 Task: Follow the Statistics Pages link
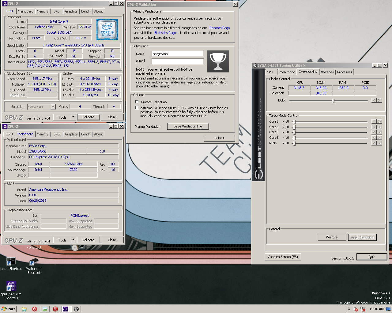click(x=166, y=33)
